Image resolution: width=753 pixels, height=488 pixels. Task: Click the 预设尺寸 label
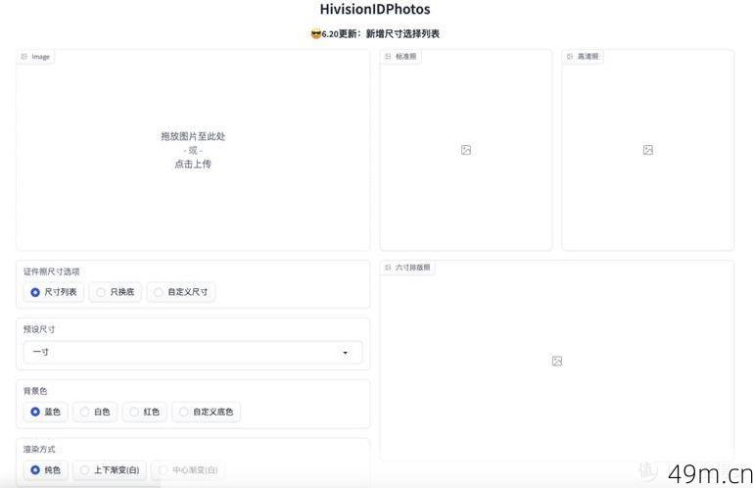[x=39, y=329]
